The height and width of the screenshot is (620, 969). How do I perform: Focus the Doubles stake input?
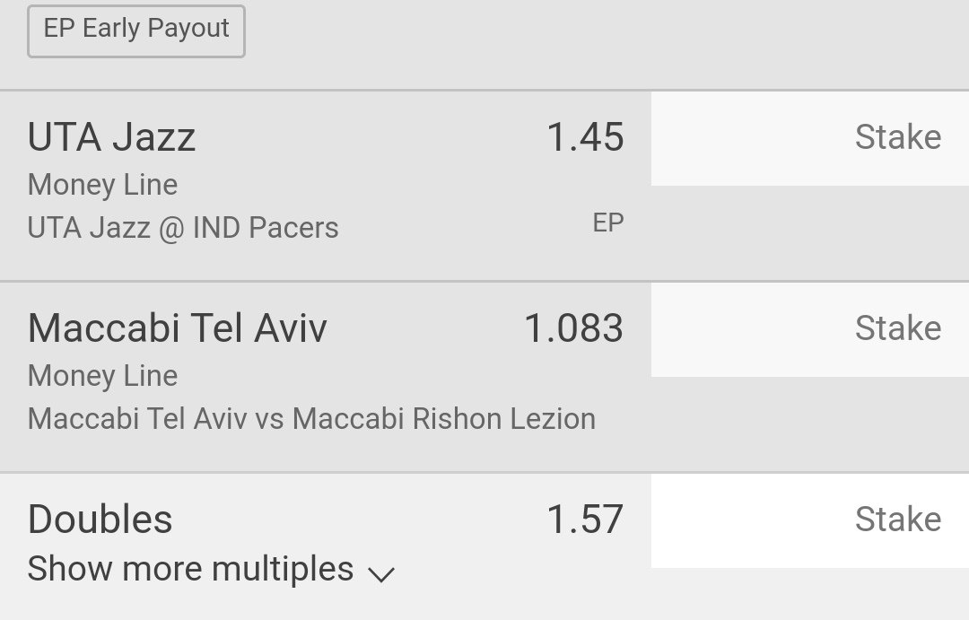point(809,520)
